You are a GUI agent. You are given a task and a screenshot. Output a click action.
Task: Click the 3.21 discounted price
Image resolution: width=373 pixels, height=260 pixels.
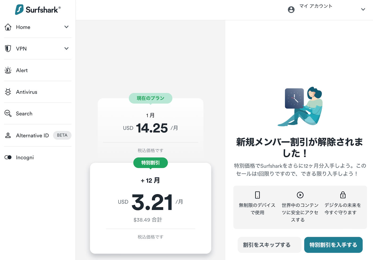[152, 202]
